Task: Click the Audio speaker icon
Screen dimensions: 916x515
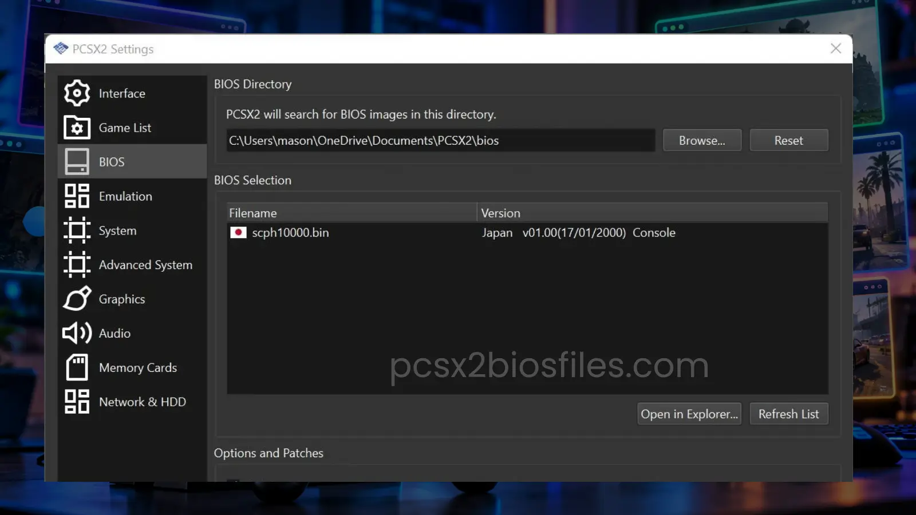Action: 77,333
